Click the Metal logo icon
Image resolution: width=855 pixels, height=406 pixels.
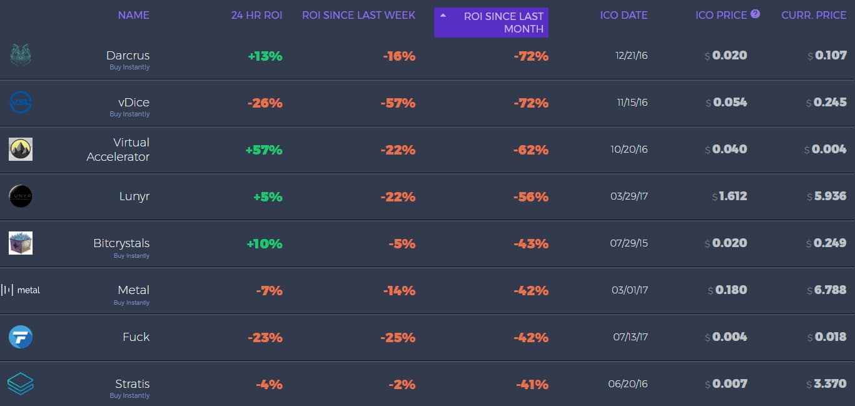point(21,290)
